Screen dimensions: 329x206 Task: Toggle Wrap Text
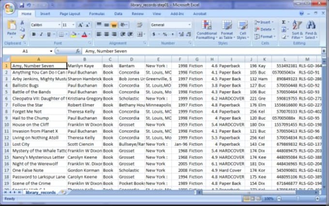coord(139,25)
